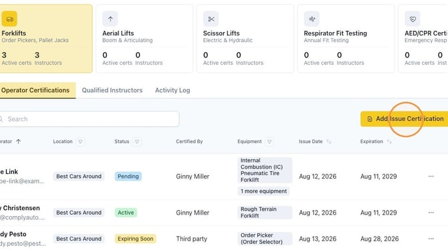Click the Certified By column header
The width and height of the screenshot is (448, 250).
(189, 142)
